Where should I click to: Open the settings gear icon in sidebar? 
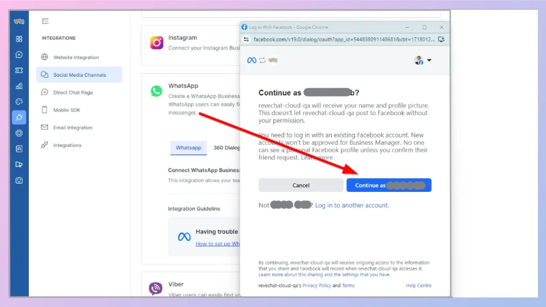pyautogui.click(x=19, y=133)
